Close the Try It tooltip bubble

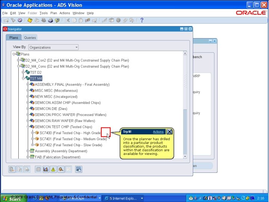[x=169, y=132]
